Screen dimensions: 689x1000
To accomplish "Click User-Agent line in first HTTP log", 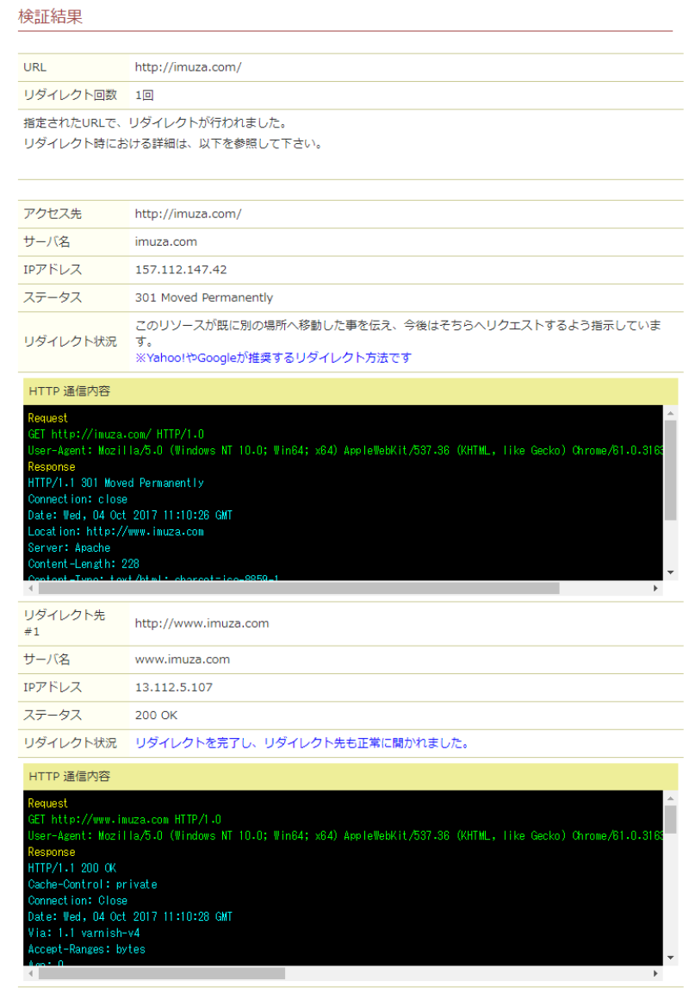I will (344, 450).
